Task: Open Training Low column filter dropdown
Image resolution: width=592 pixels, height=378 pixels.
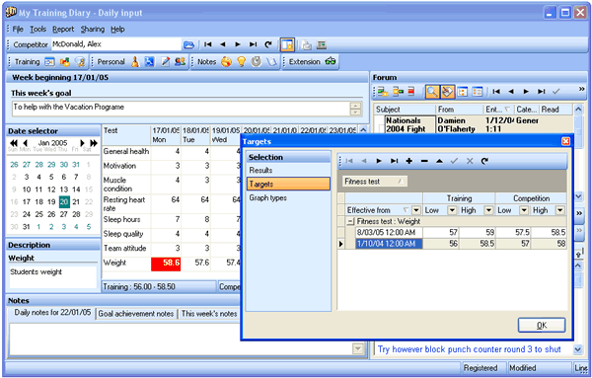Action: click(452, 210)
